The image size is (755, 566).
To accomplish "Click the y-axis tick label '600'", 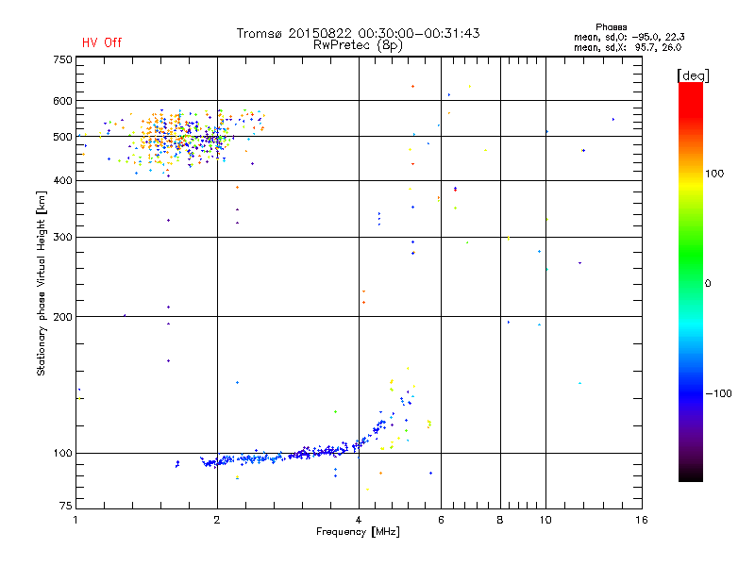I will (x=62, y=101).
